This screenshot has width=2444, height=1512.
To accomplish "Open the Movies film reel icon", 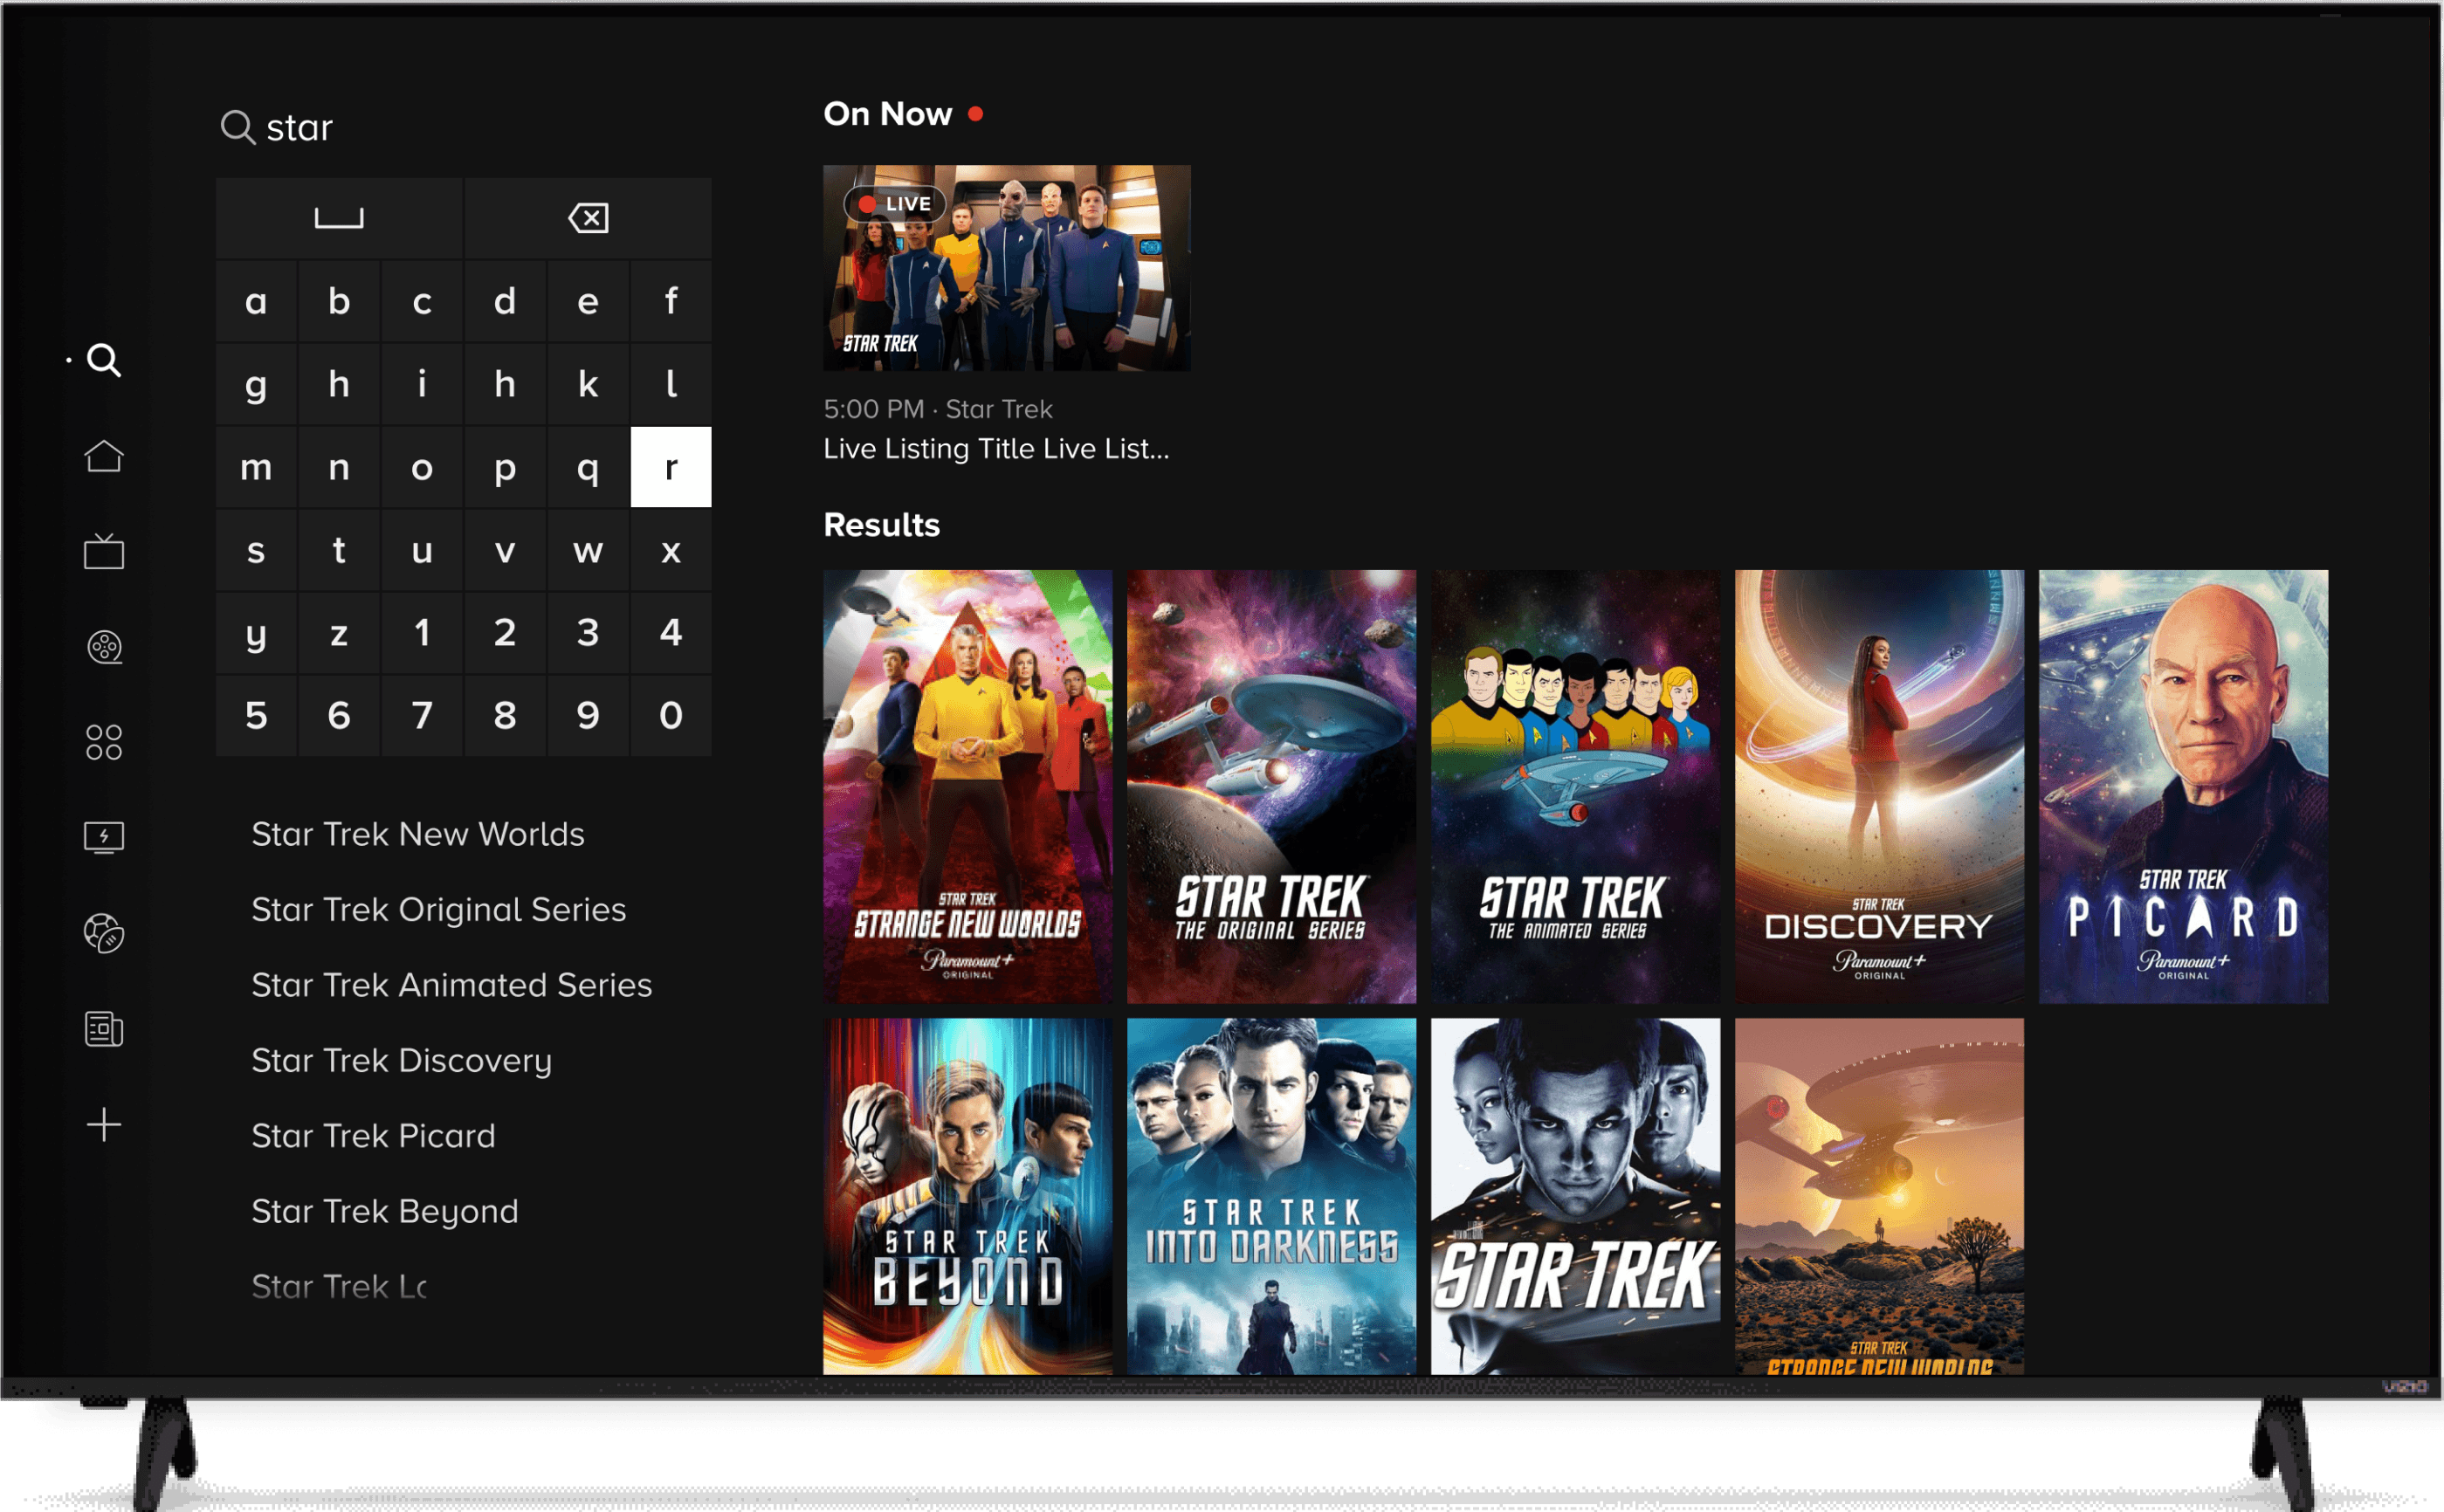I will point(104,647).
